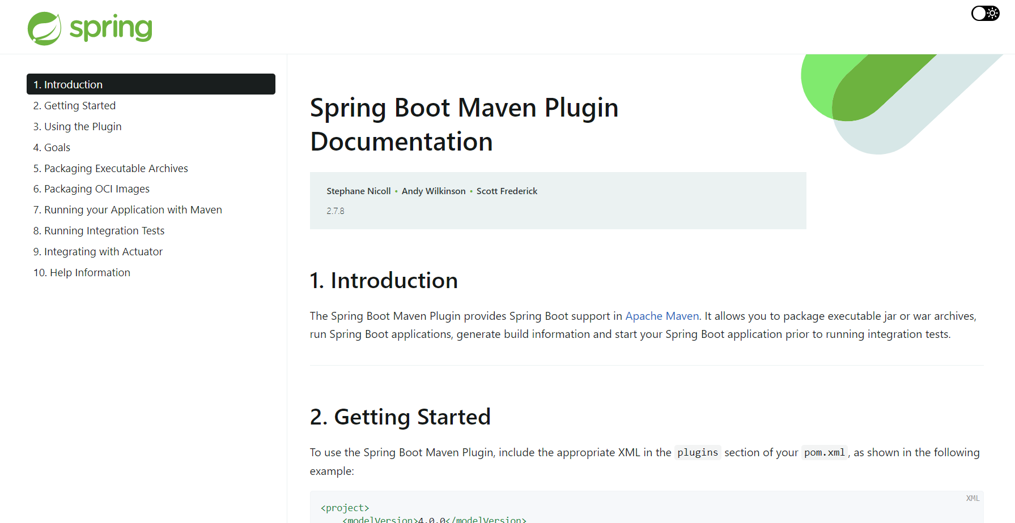Click the Spring wordmark text logo

pyautogui.click(x=111, y=28)
